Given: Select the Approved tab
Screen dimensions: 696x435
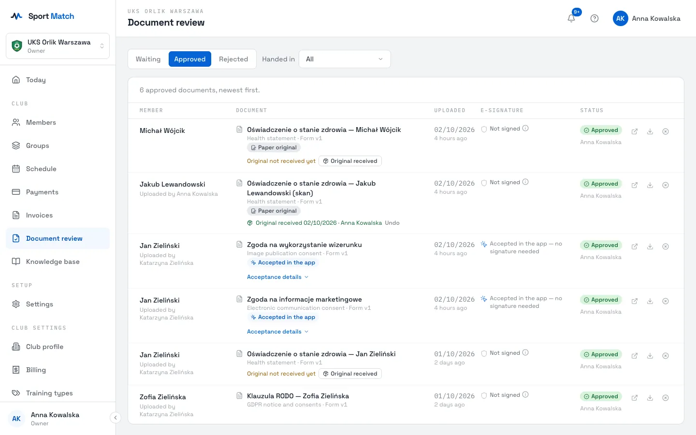Looking at the screenshot, I should (190, 59).
